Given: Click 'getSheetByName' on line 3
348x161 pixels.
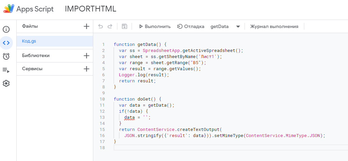Looking at the screenshot, I should click(177, 57).
